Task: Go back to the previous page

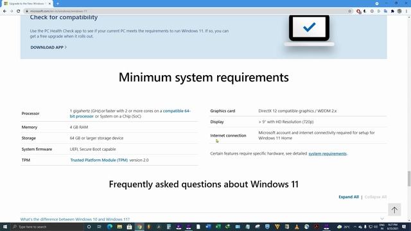Action: (x=4, y=12)
